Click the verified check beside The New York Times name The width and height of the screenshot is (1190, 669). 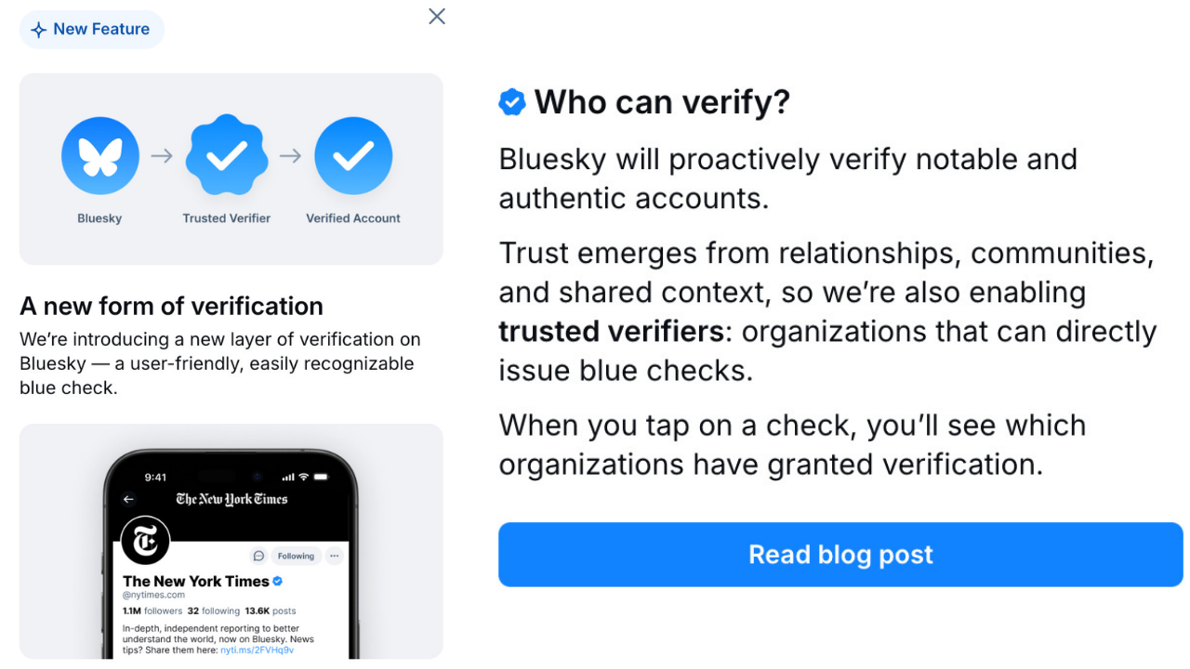(277, 581)
